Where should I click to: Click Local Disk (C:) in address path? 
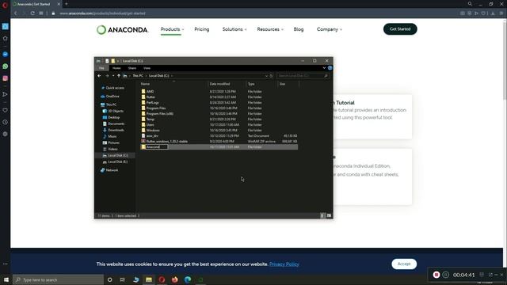click(x=158, y=76)
